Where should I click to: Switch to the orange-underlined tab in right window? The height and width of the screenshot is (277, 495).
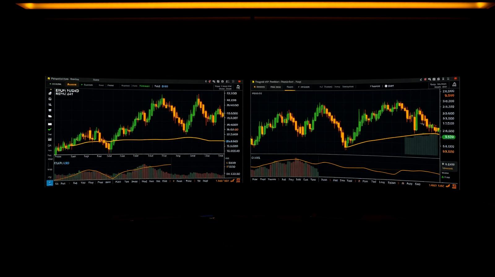pos(290,87)
